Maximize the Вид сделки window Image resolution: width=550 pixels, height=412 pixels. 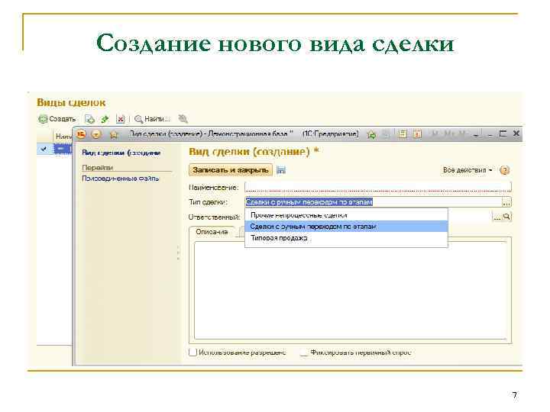pyautogui.click(x=503, y=134)
